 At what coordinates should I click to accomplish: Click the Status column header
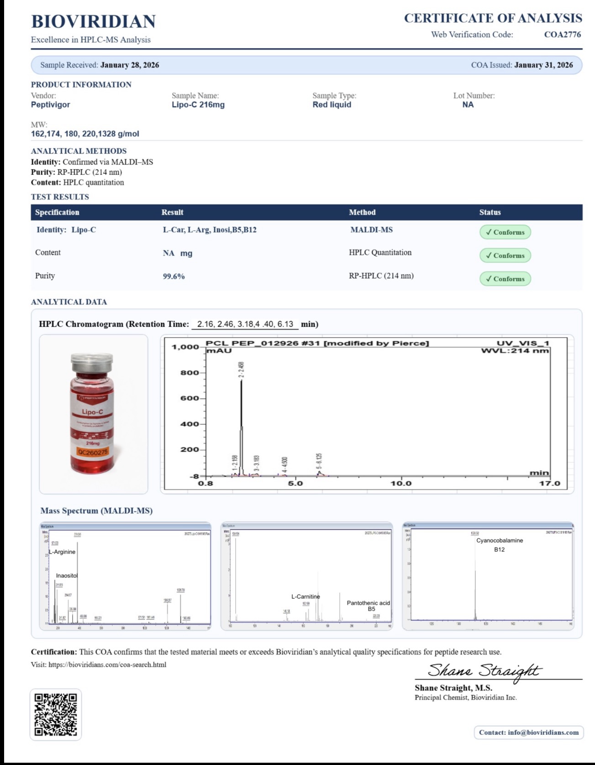490,212
